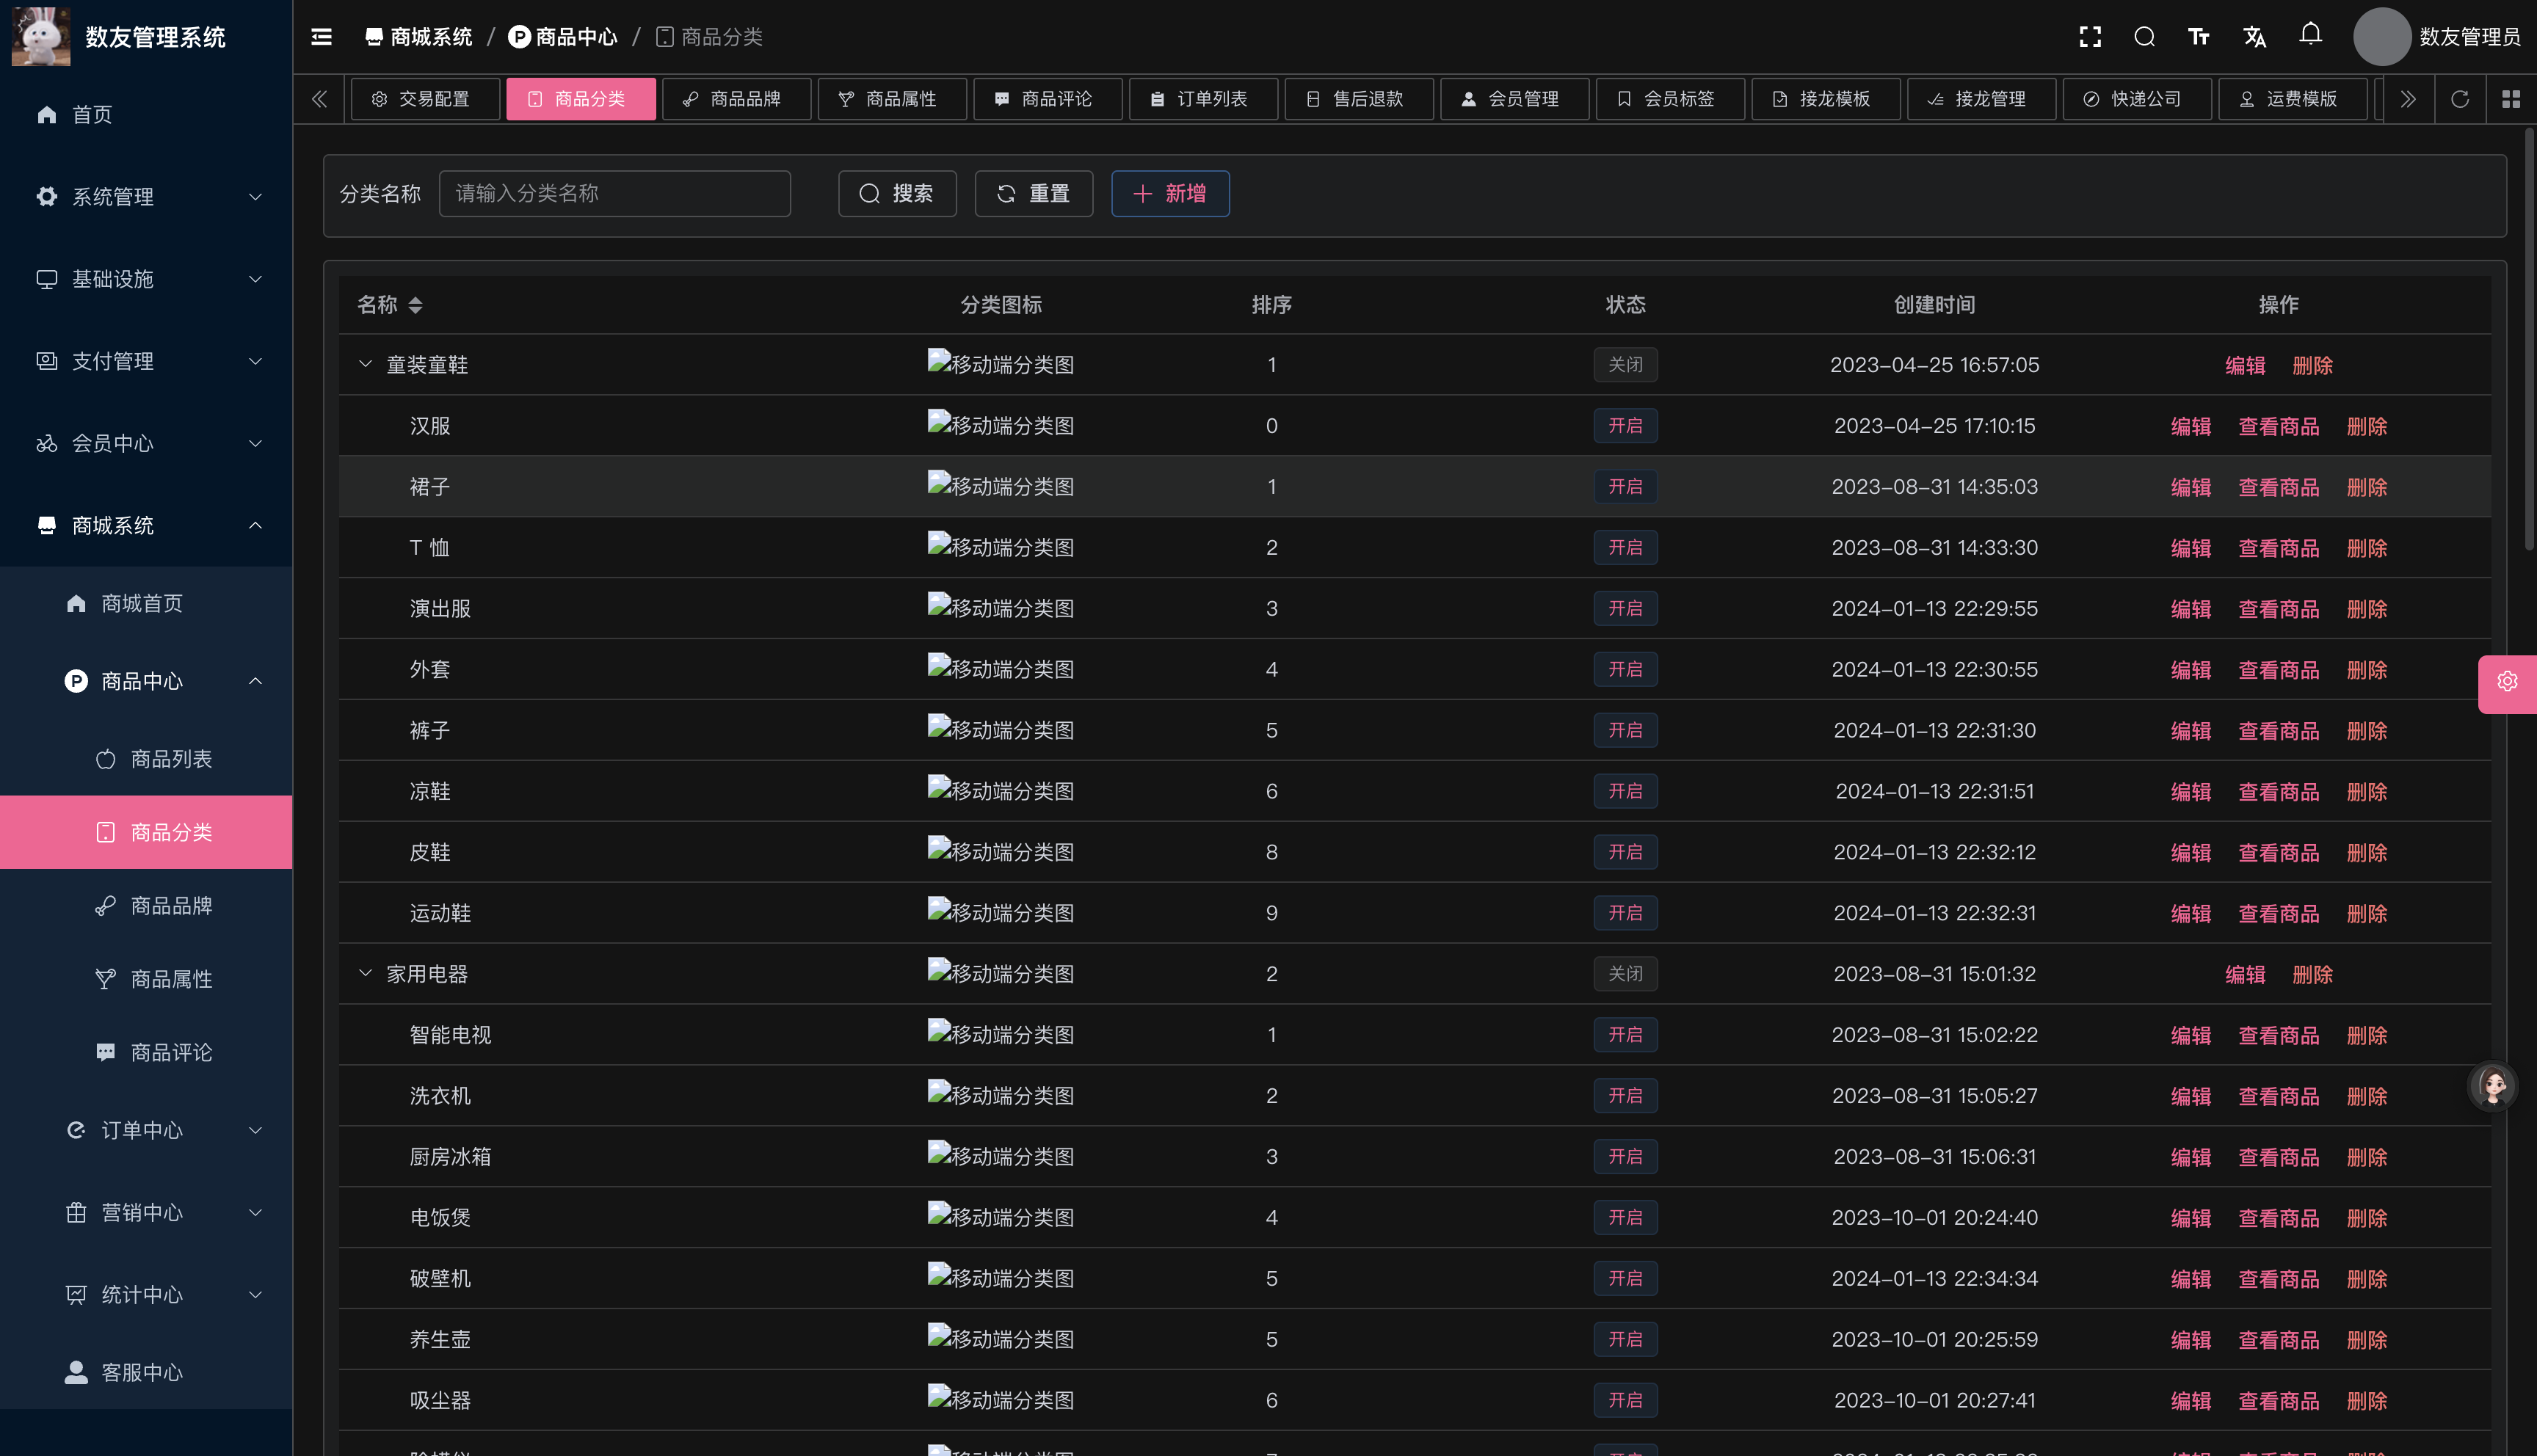Click the 搜索 button

[897, 193]
